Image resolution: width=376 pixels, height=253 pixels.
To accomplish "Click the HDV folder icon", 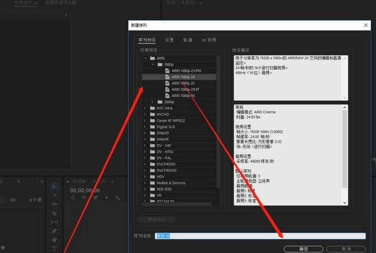I will point(153,177).
